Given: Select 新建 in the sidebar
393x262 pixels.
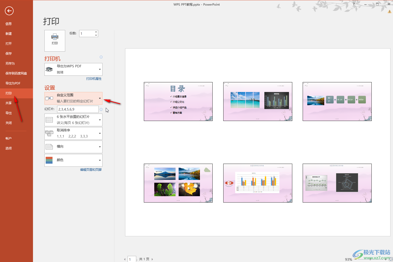Looking at the screenshot, I should point(16,34).
